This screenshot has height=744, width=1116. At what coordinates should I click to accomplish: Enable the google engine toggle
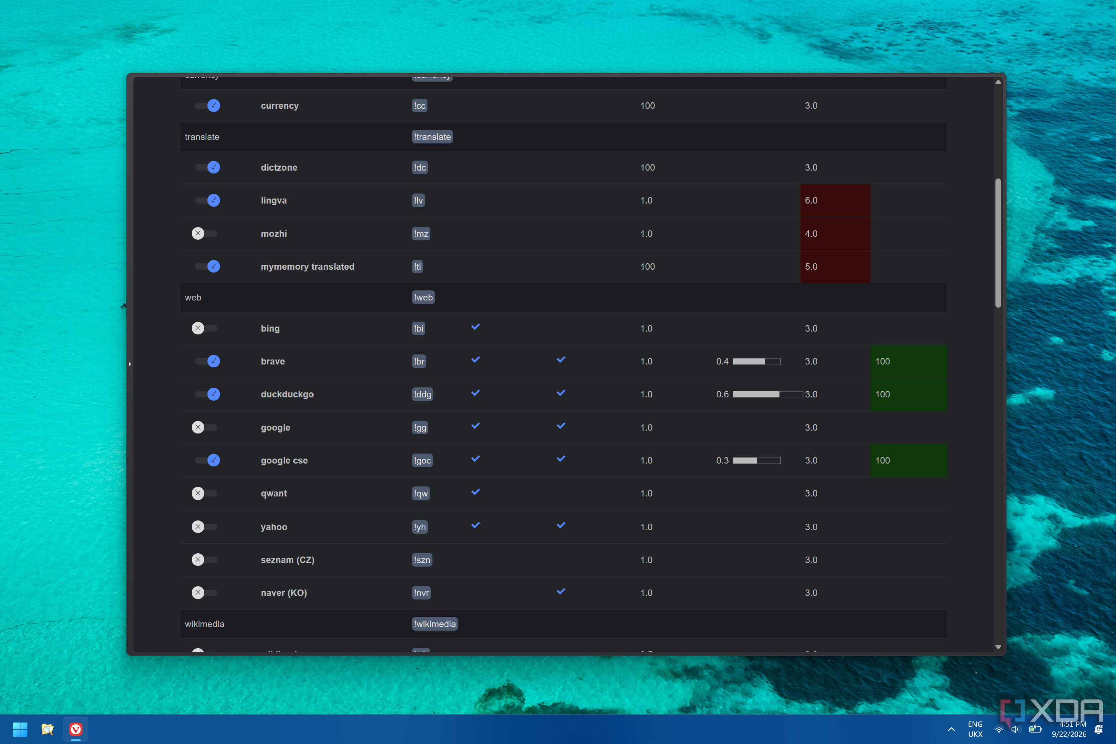click(x=205, y=427)
